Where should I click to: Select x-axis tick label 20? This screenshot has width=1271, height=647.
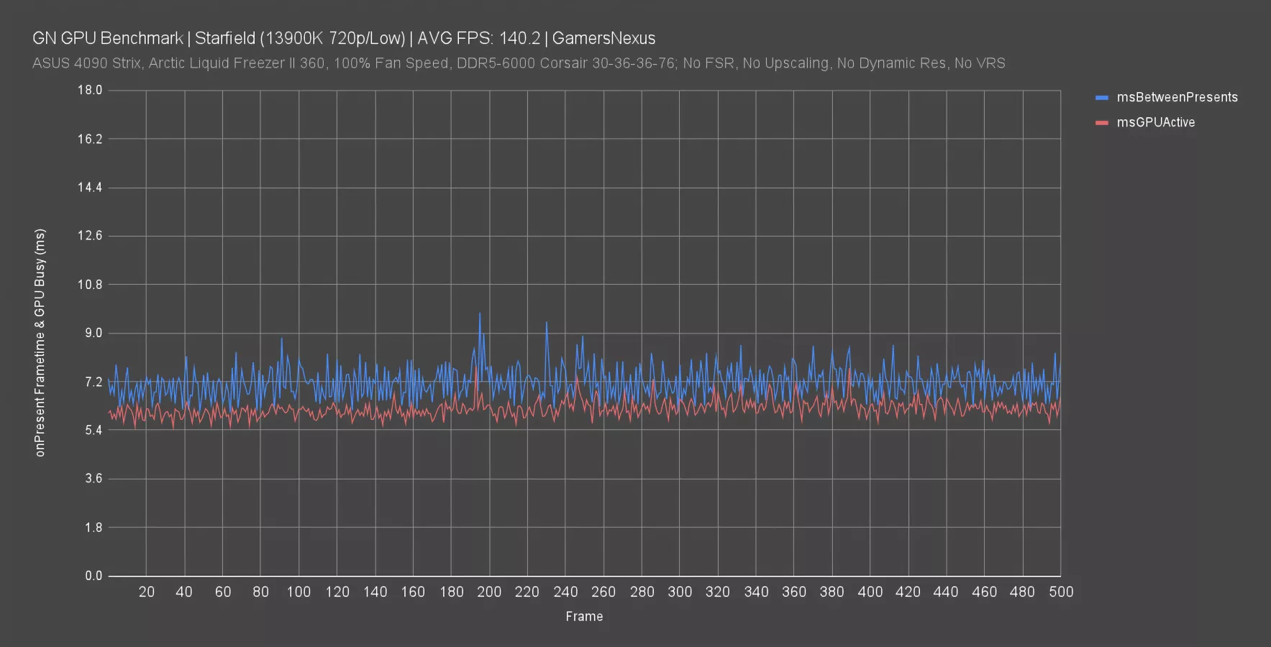[146, 592]
